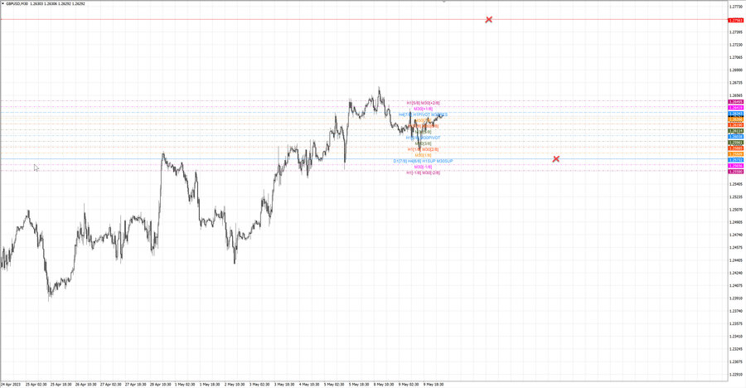
Task: Click the GBPUSD,M30 chart title arrow
Action: point(2,3)
